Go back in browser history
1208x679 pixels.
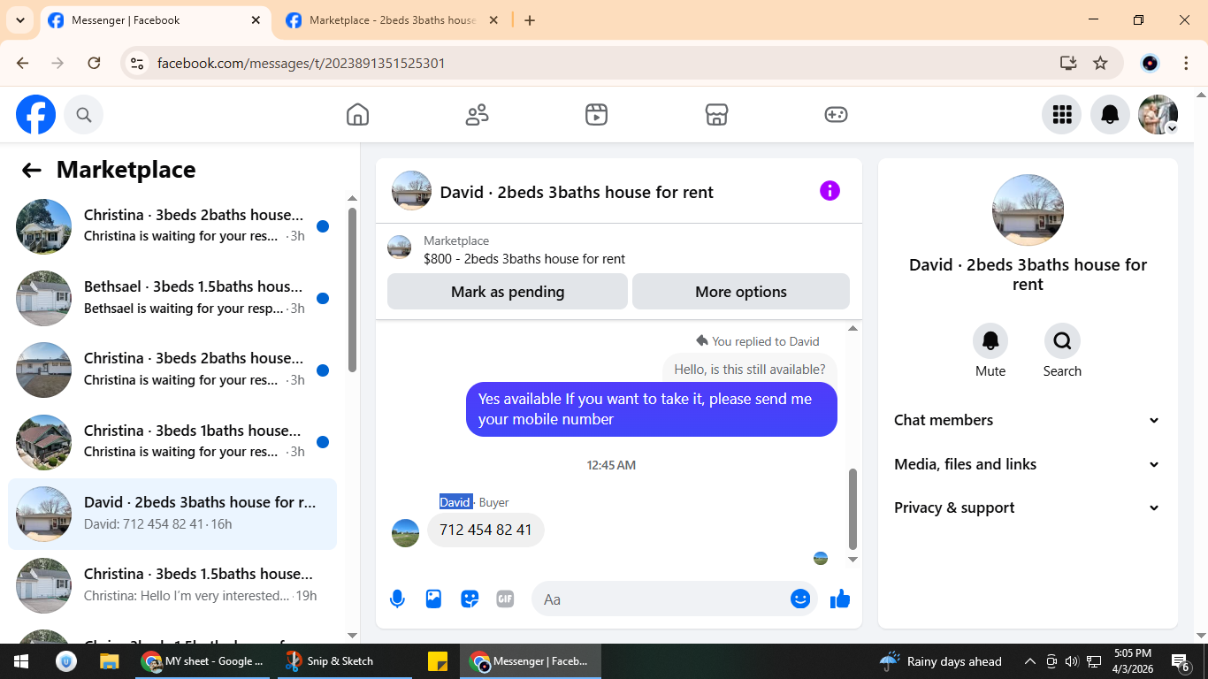(23, 64)
